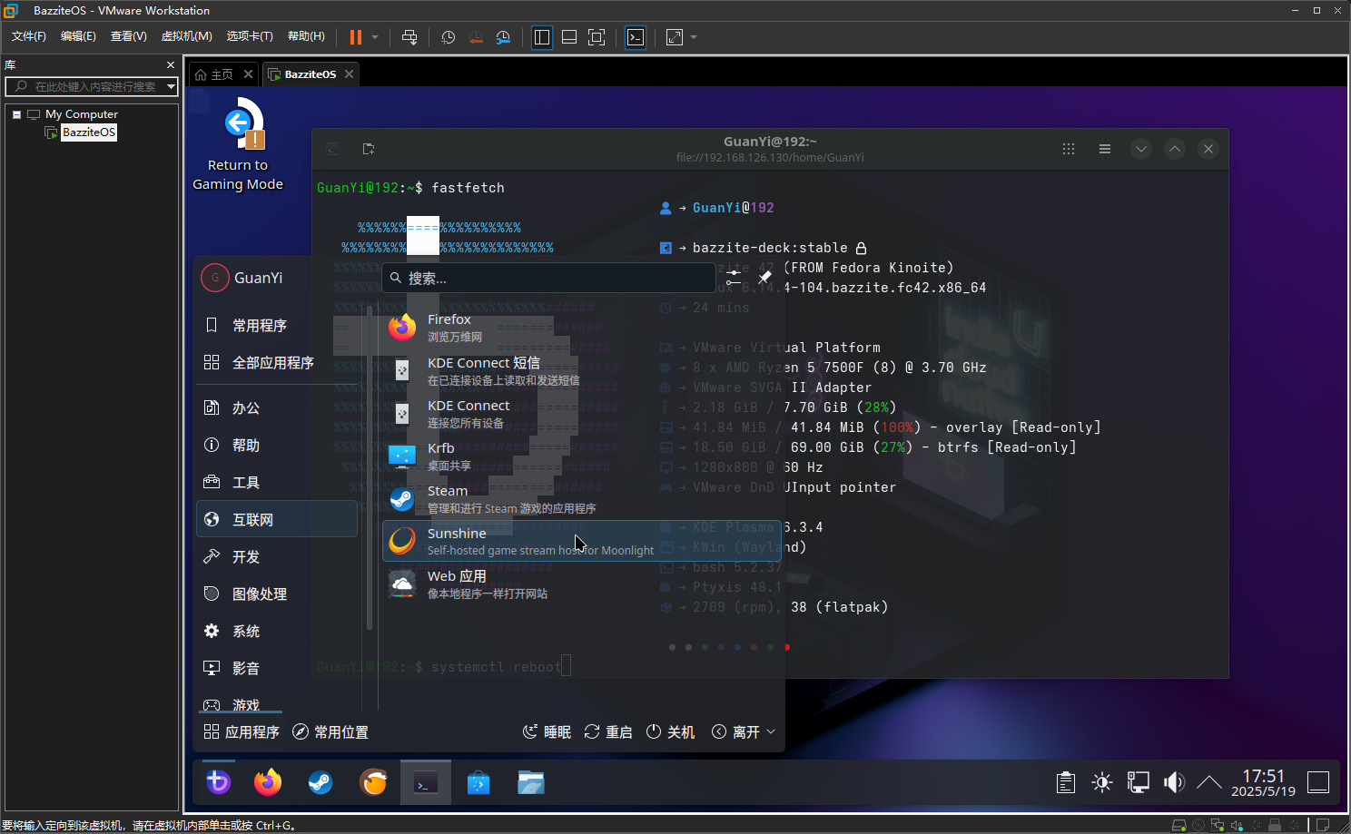Open the volume tray control
The image size is (1351, 834).
1174,782
